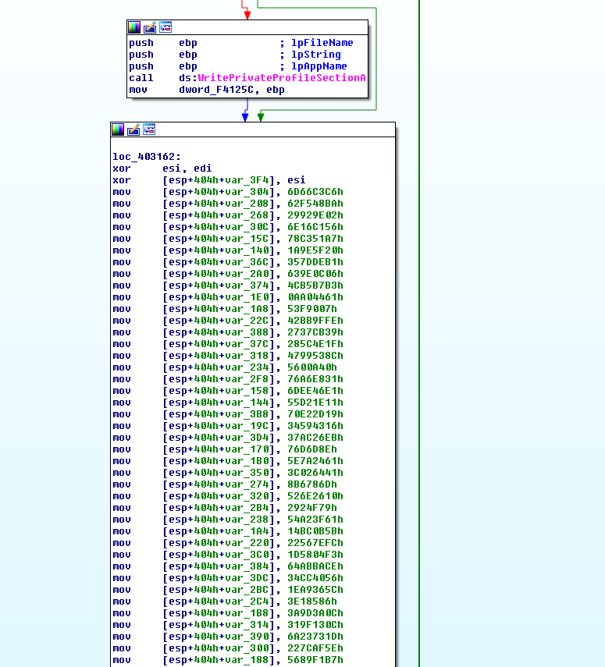The width and height of the screenshot is (605, 667).
Task: Click the green arrowhead entering the loc_403162 block
Action: (x=261, y=117)
